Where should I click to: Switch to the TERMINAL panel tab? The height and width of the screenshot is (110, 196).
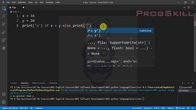coord(24,83)
